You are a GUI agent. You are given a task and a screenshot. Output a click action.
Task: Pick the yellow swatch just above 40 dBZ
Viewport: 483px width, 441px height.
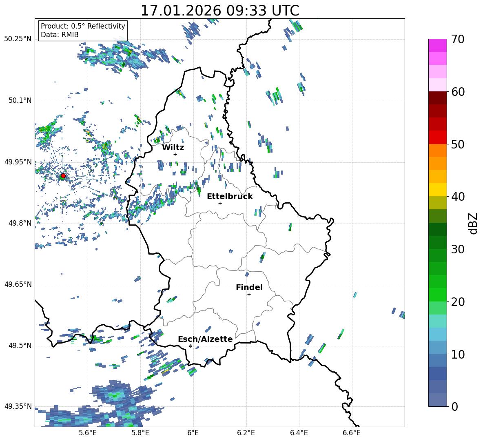(438, 190)
